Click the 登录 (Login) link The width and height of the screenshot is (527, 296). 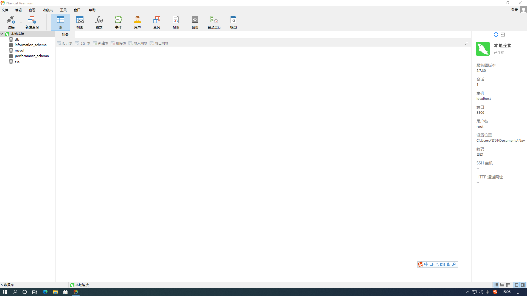coord(514,10)
